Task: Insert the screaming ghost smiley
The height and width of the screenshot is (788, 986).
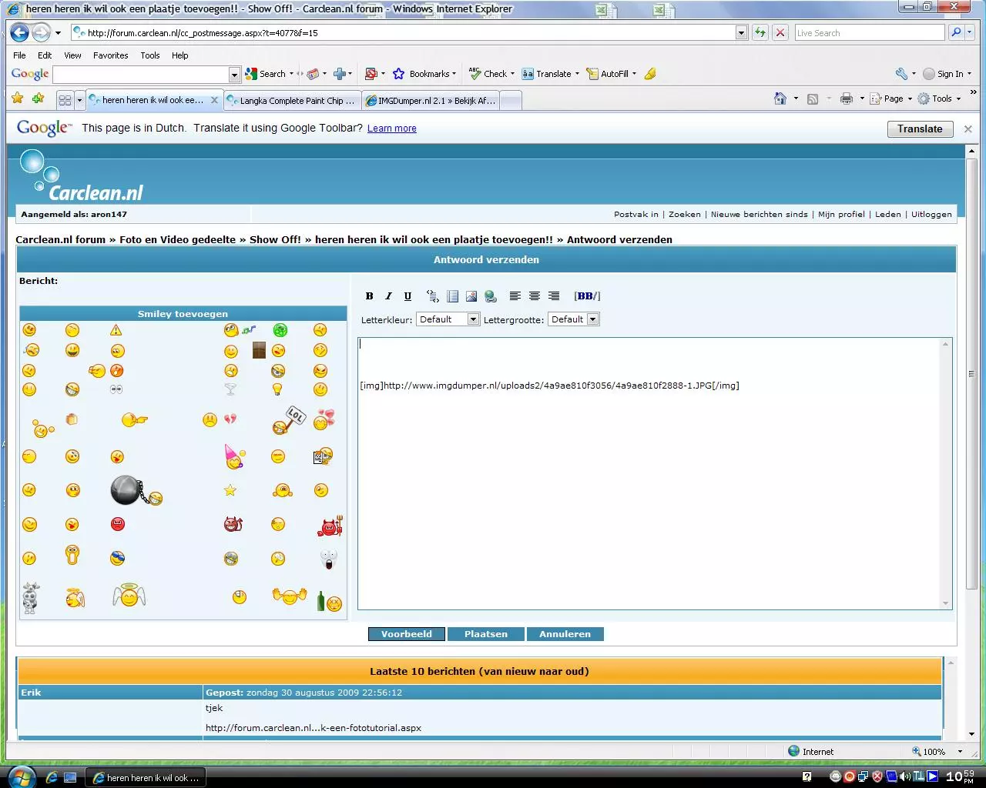Action: pos(329,559)
